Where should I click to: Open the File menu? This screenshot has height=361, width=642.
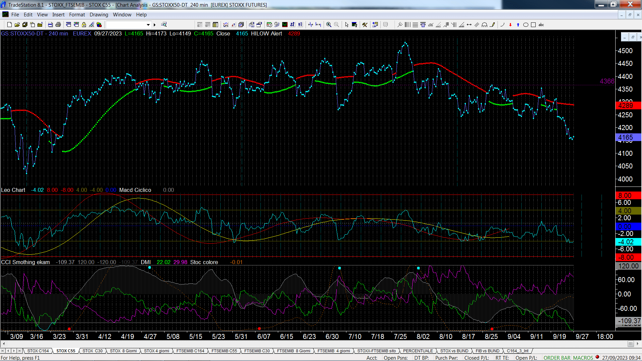15,15
